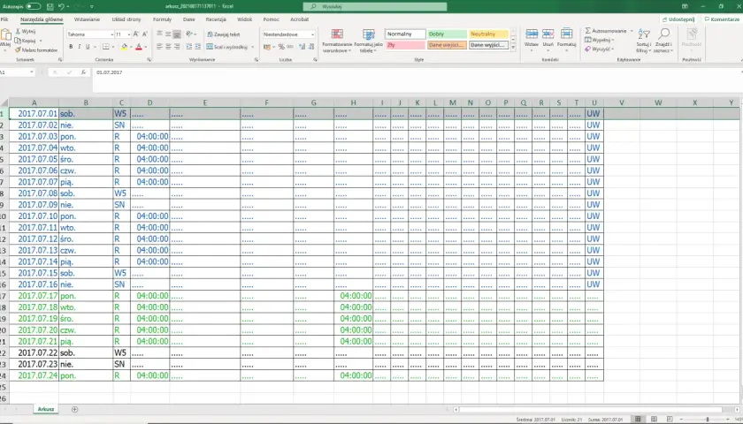Click the yellow fill color bucket
743x424 pixels.
point(124,47)
